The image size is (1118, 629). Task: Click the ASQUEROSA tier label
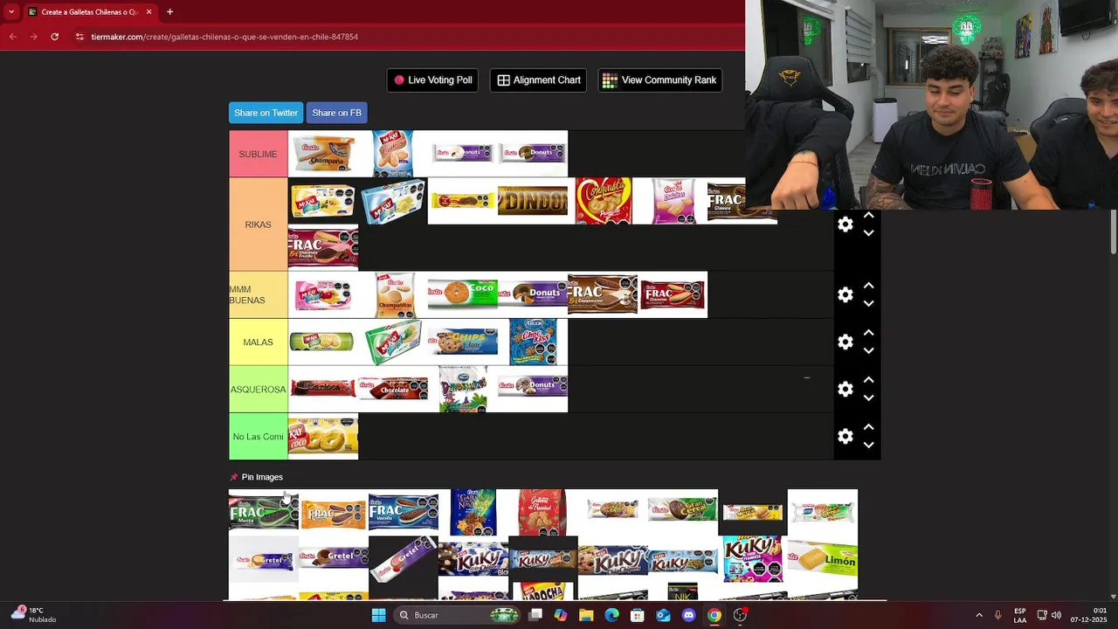pyautogui.click(x=259, y=390)
